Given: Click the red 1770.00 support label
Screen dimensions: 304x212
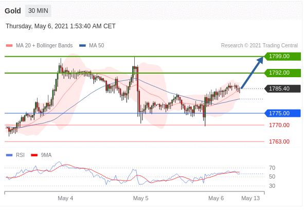Looking at the screenshot, I should 279,125.
